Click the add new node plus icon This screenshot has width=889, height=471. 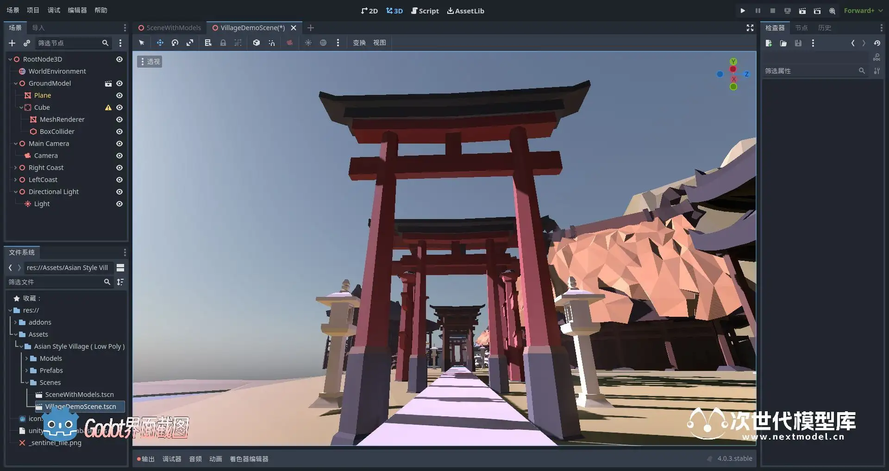(x=12, y=43)
